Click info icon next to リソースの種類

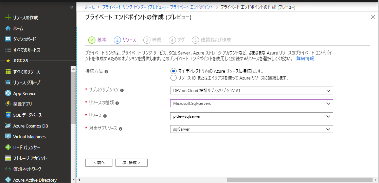click(x=117, y=103)
